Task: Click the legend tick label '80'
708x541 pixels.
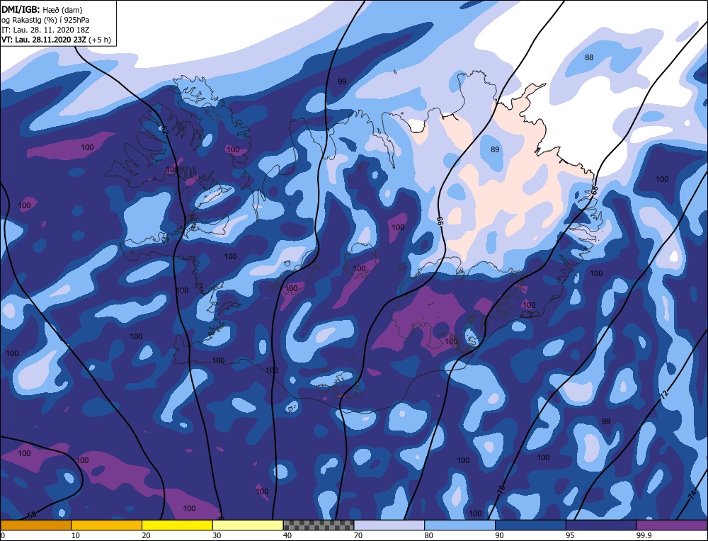Action: point(428,535)
